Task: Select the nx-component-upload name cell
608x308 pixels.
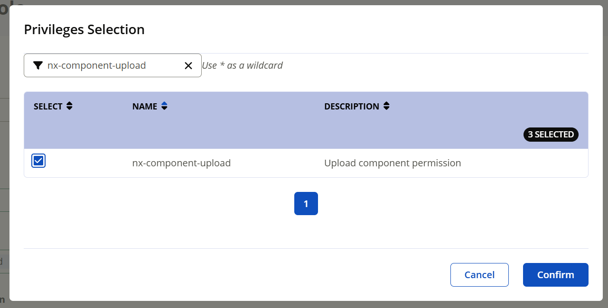Action: [x=181, y=163]
